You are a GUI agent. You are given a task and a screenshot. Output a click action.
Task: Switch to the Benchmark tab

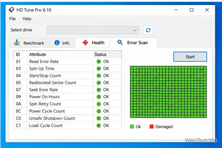pos(29,43)
